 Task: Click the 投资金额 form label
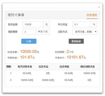(x=13, y=25)
